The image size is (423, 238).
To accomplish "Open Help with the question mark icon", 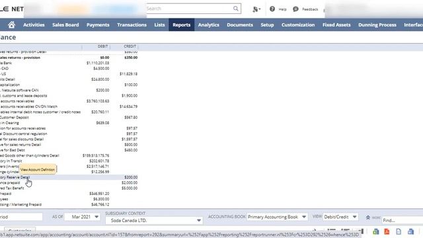I will (272, 9).
